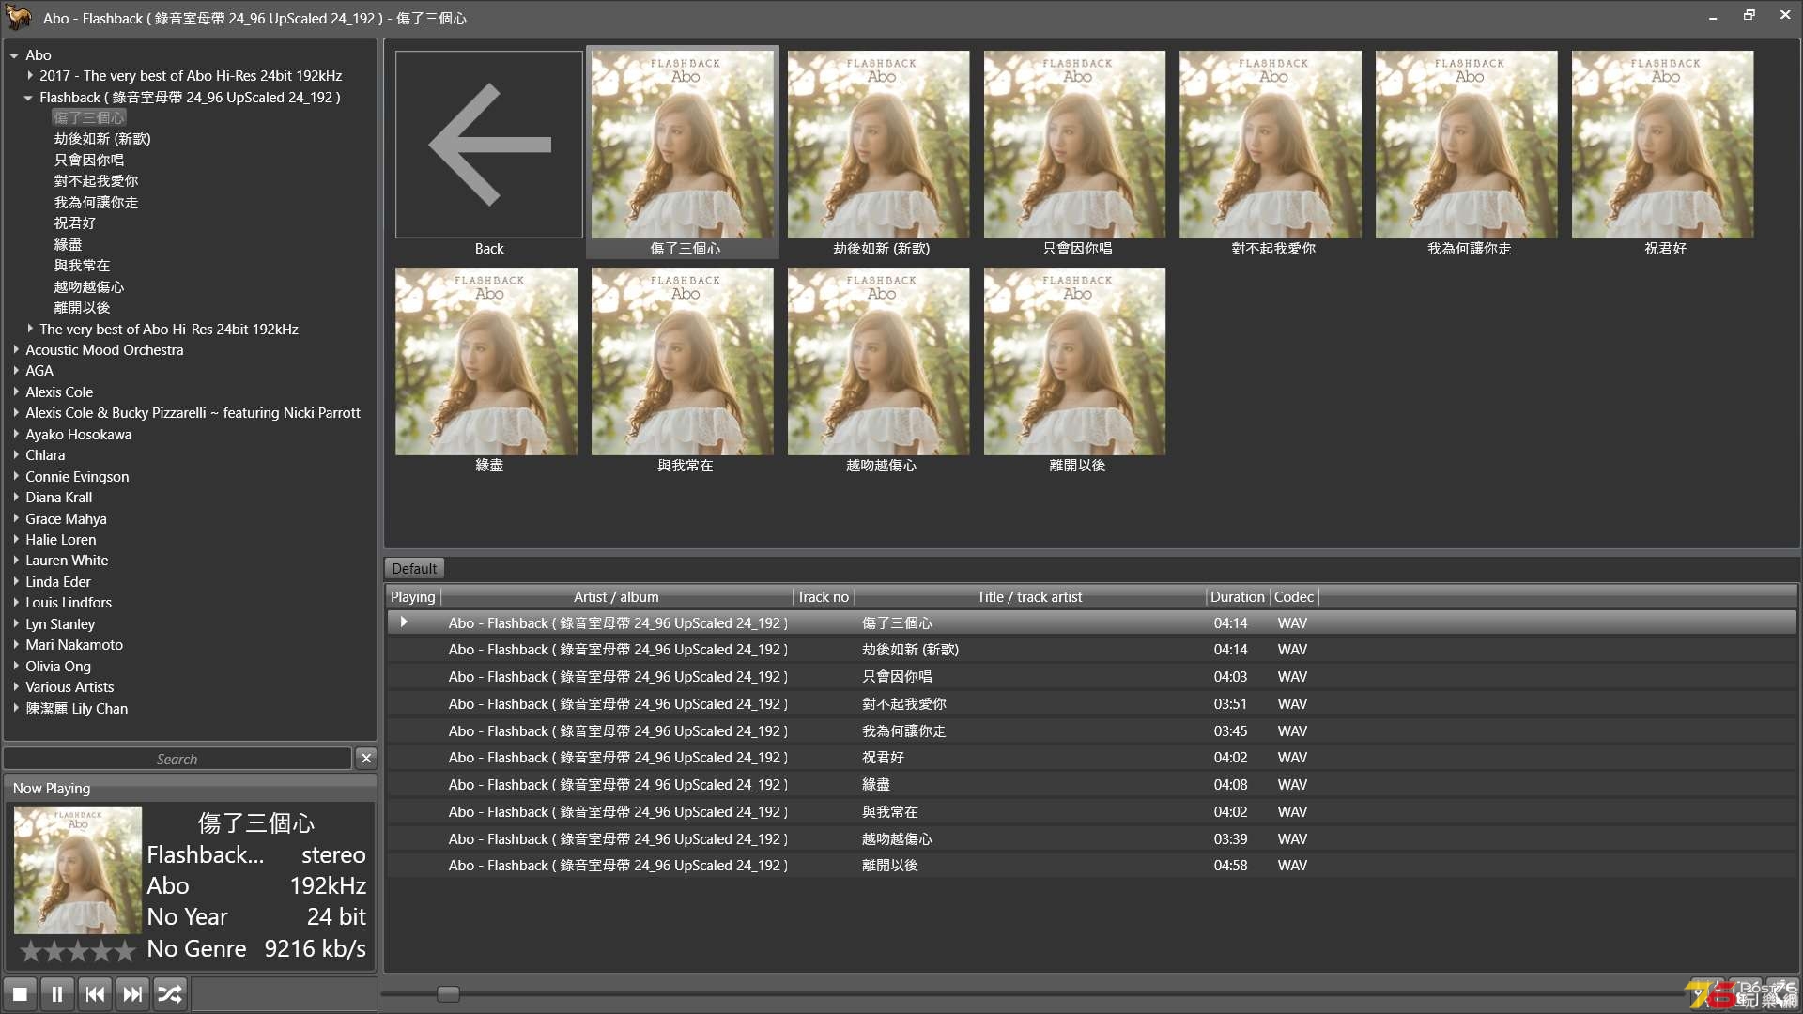The image size is (1803, 1014).
Task: Collapse the Abo artist node
Action: click(x=15, y=55)
